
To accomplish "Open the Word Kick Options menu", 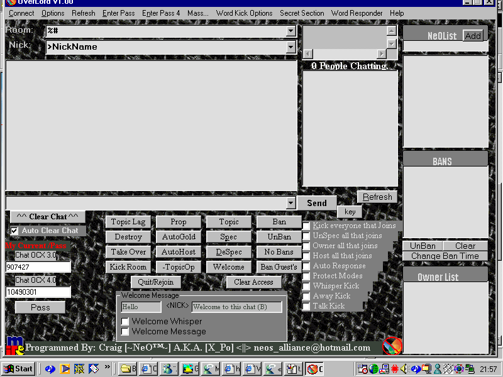I will (244, 13).
